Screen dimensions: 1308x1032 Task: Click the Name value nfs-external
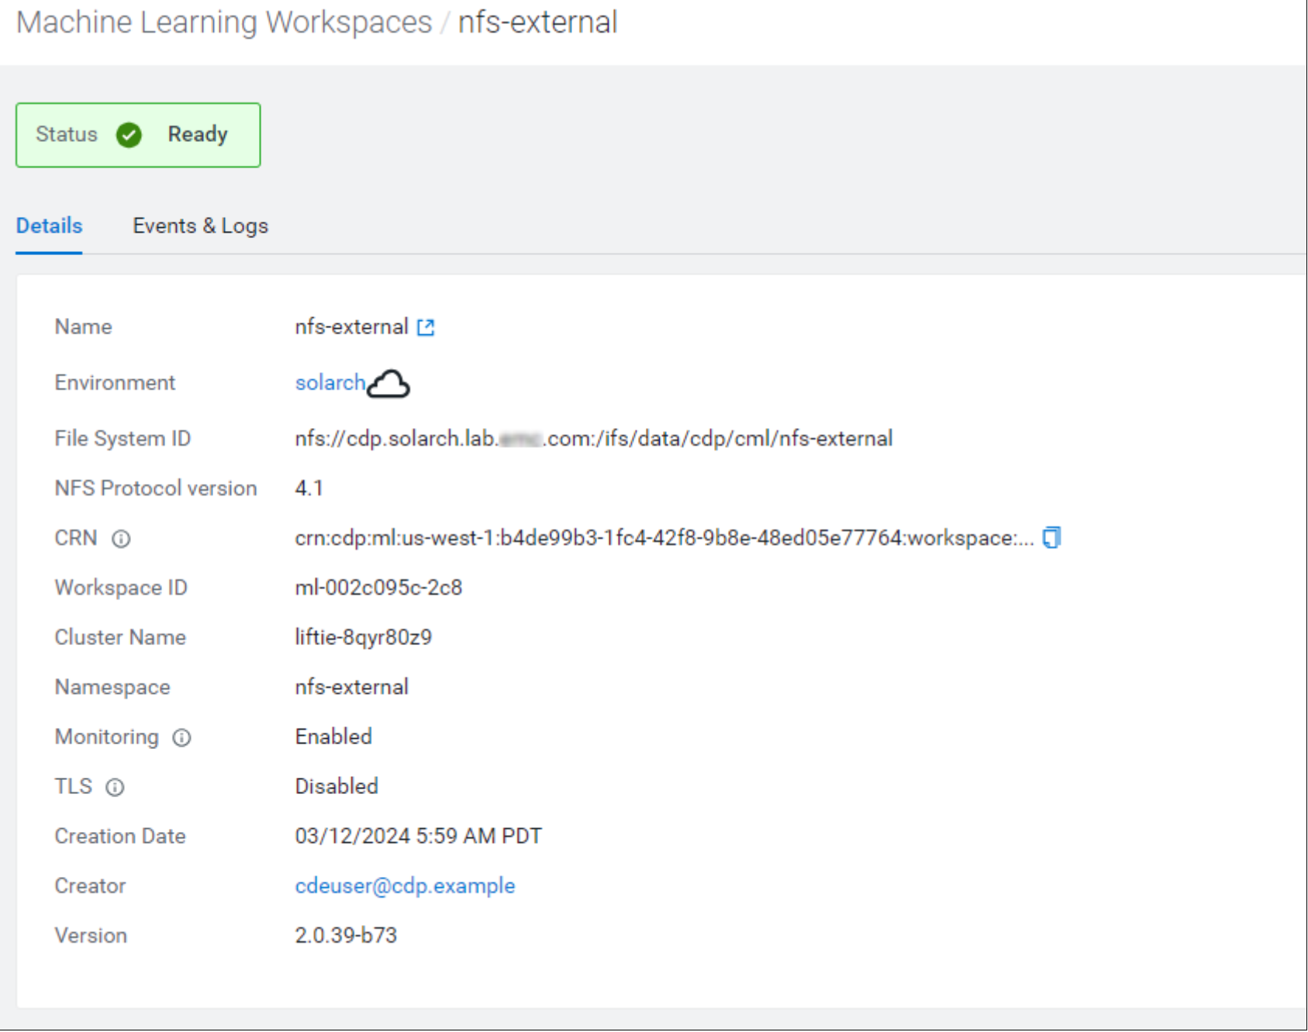[351, 326]
